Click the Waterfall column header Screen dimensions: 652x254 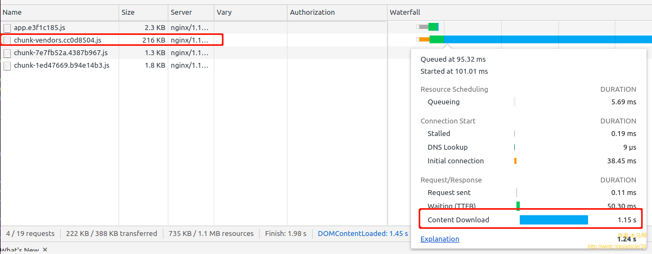pos(519,13)
